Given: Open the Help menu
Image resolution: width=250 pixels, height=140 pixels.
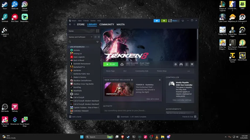Looking at the screenshot, I should (x=99, y=21).
